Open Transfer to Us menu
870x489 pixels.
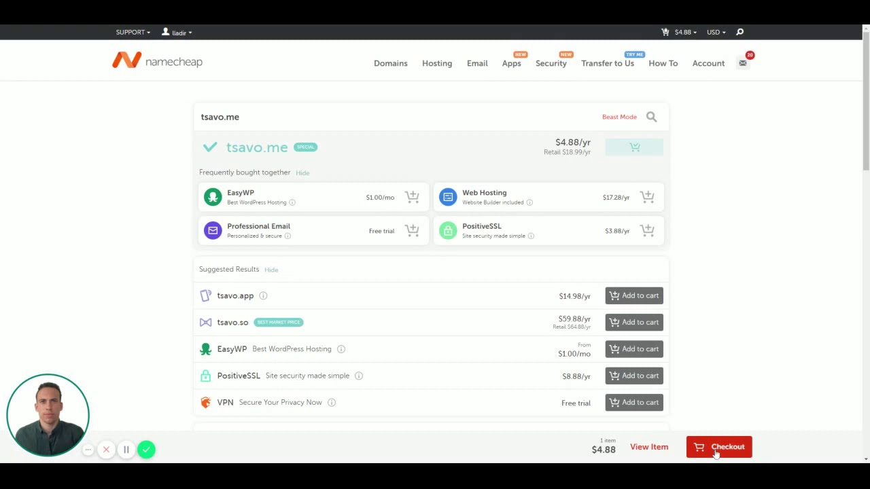click(608, 63)
